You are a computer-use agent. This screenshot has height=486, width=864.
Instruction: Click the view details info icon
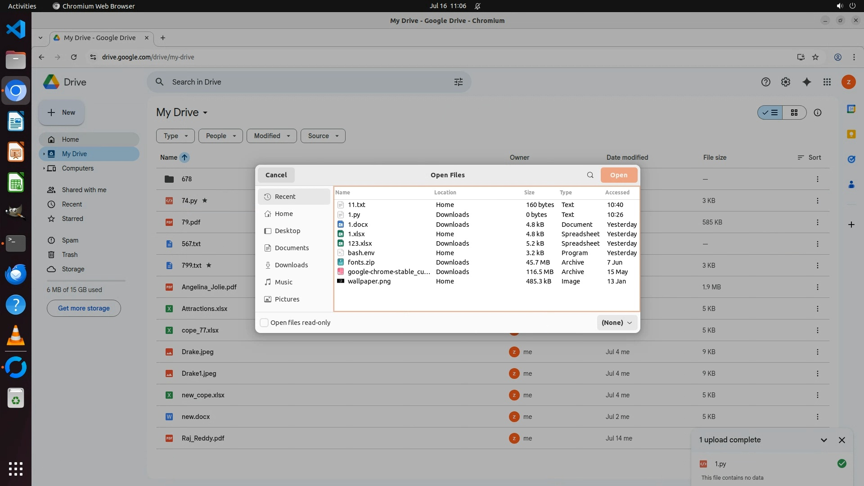(817, 112)
